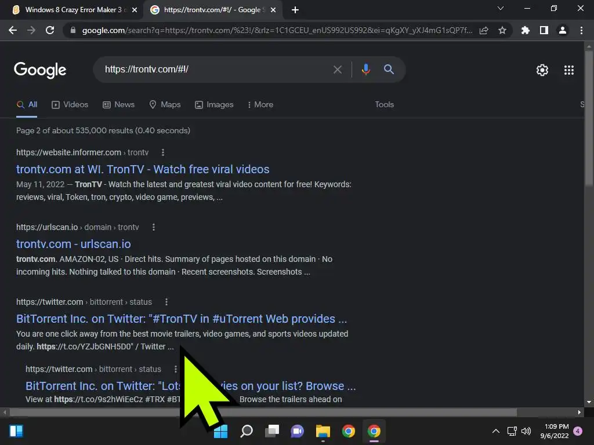Open taskbar Search
This screenshot has width=594, height=445.
pyautogui.click(x=247, y=431)
